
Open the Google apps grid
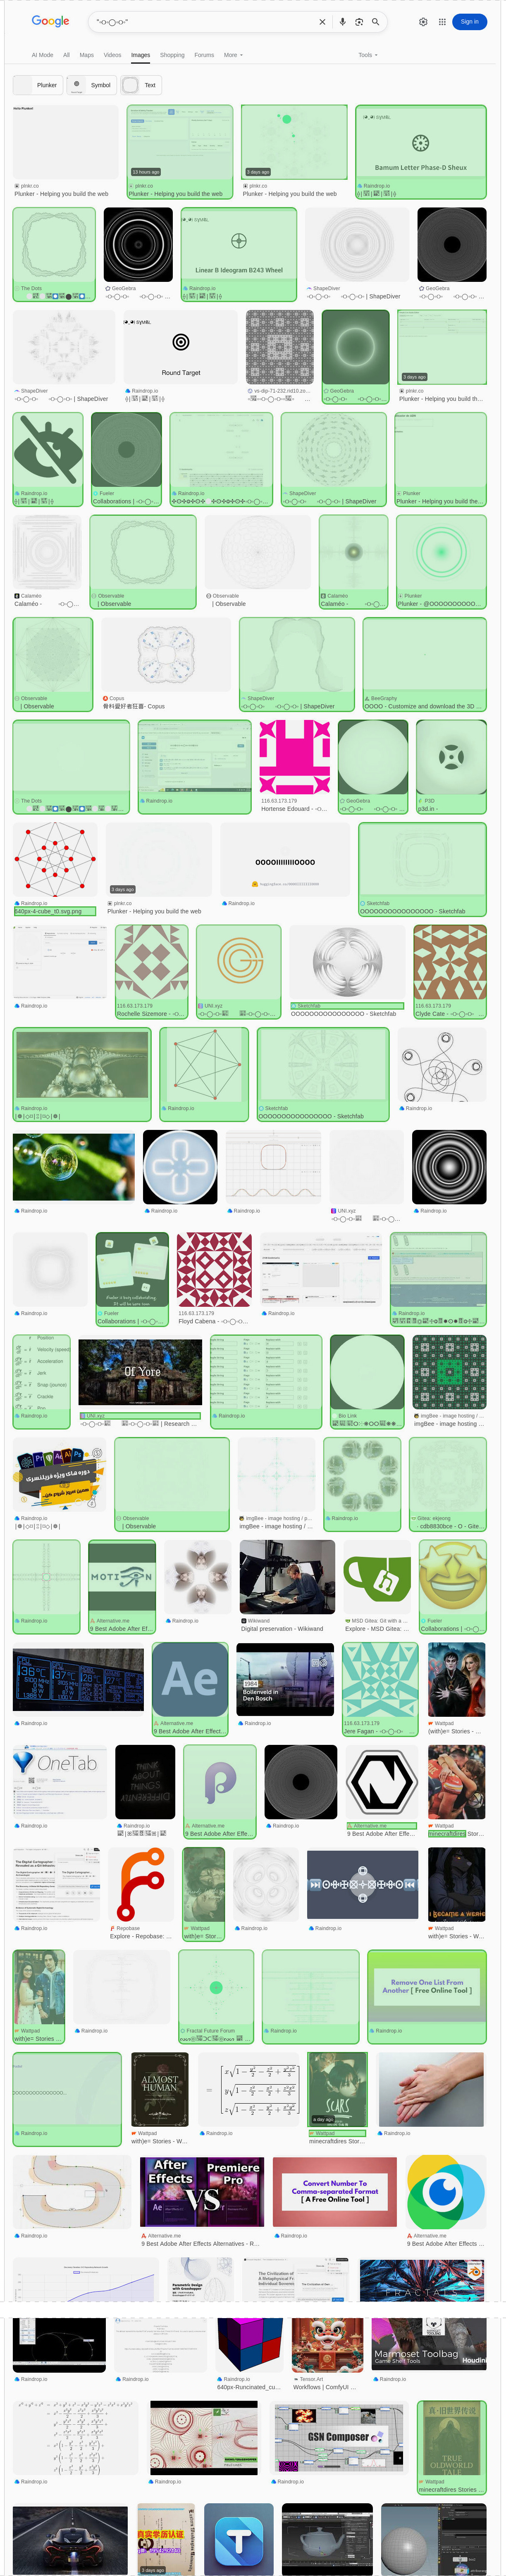[442, 21]
